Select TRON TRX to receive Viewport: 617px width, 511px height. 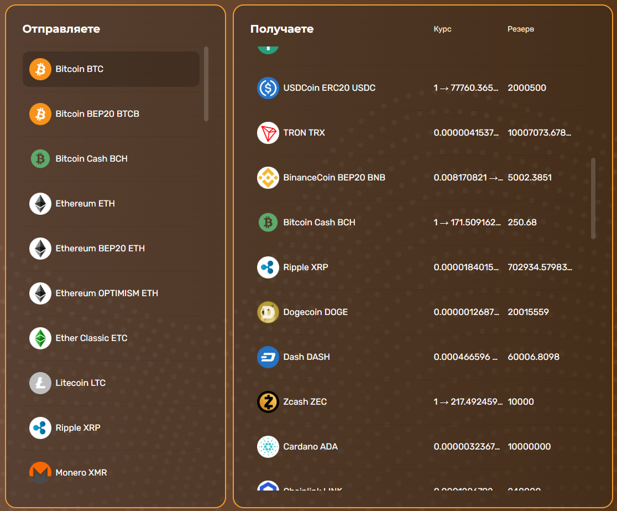tap(418, 133)
